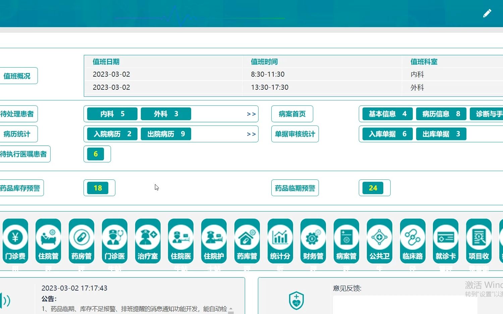Open the 财务管理 gear icon
Image resolution: width=503 pixels, height=314 pixels.
pos(313,240)
